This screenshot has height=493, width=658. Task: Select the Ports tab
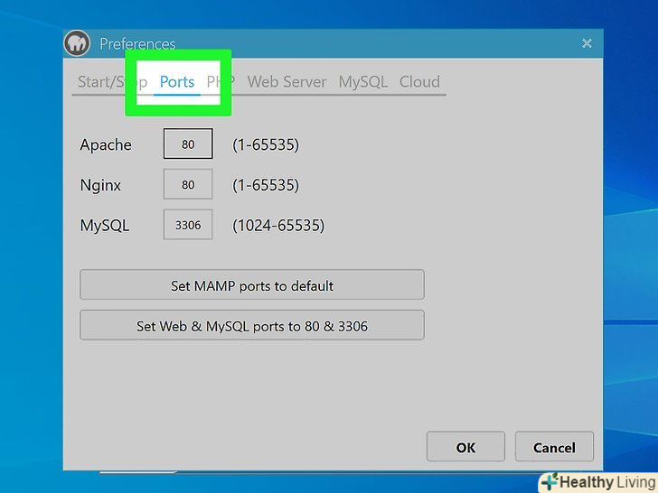176,82
